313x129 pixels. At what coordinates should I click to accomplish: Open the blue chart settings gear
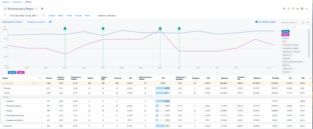point(50,22)
